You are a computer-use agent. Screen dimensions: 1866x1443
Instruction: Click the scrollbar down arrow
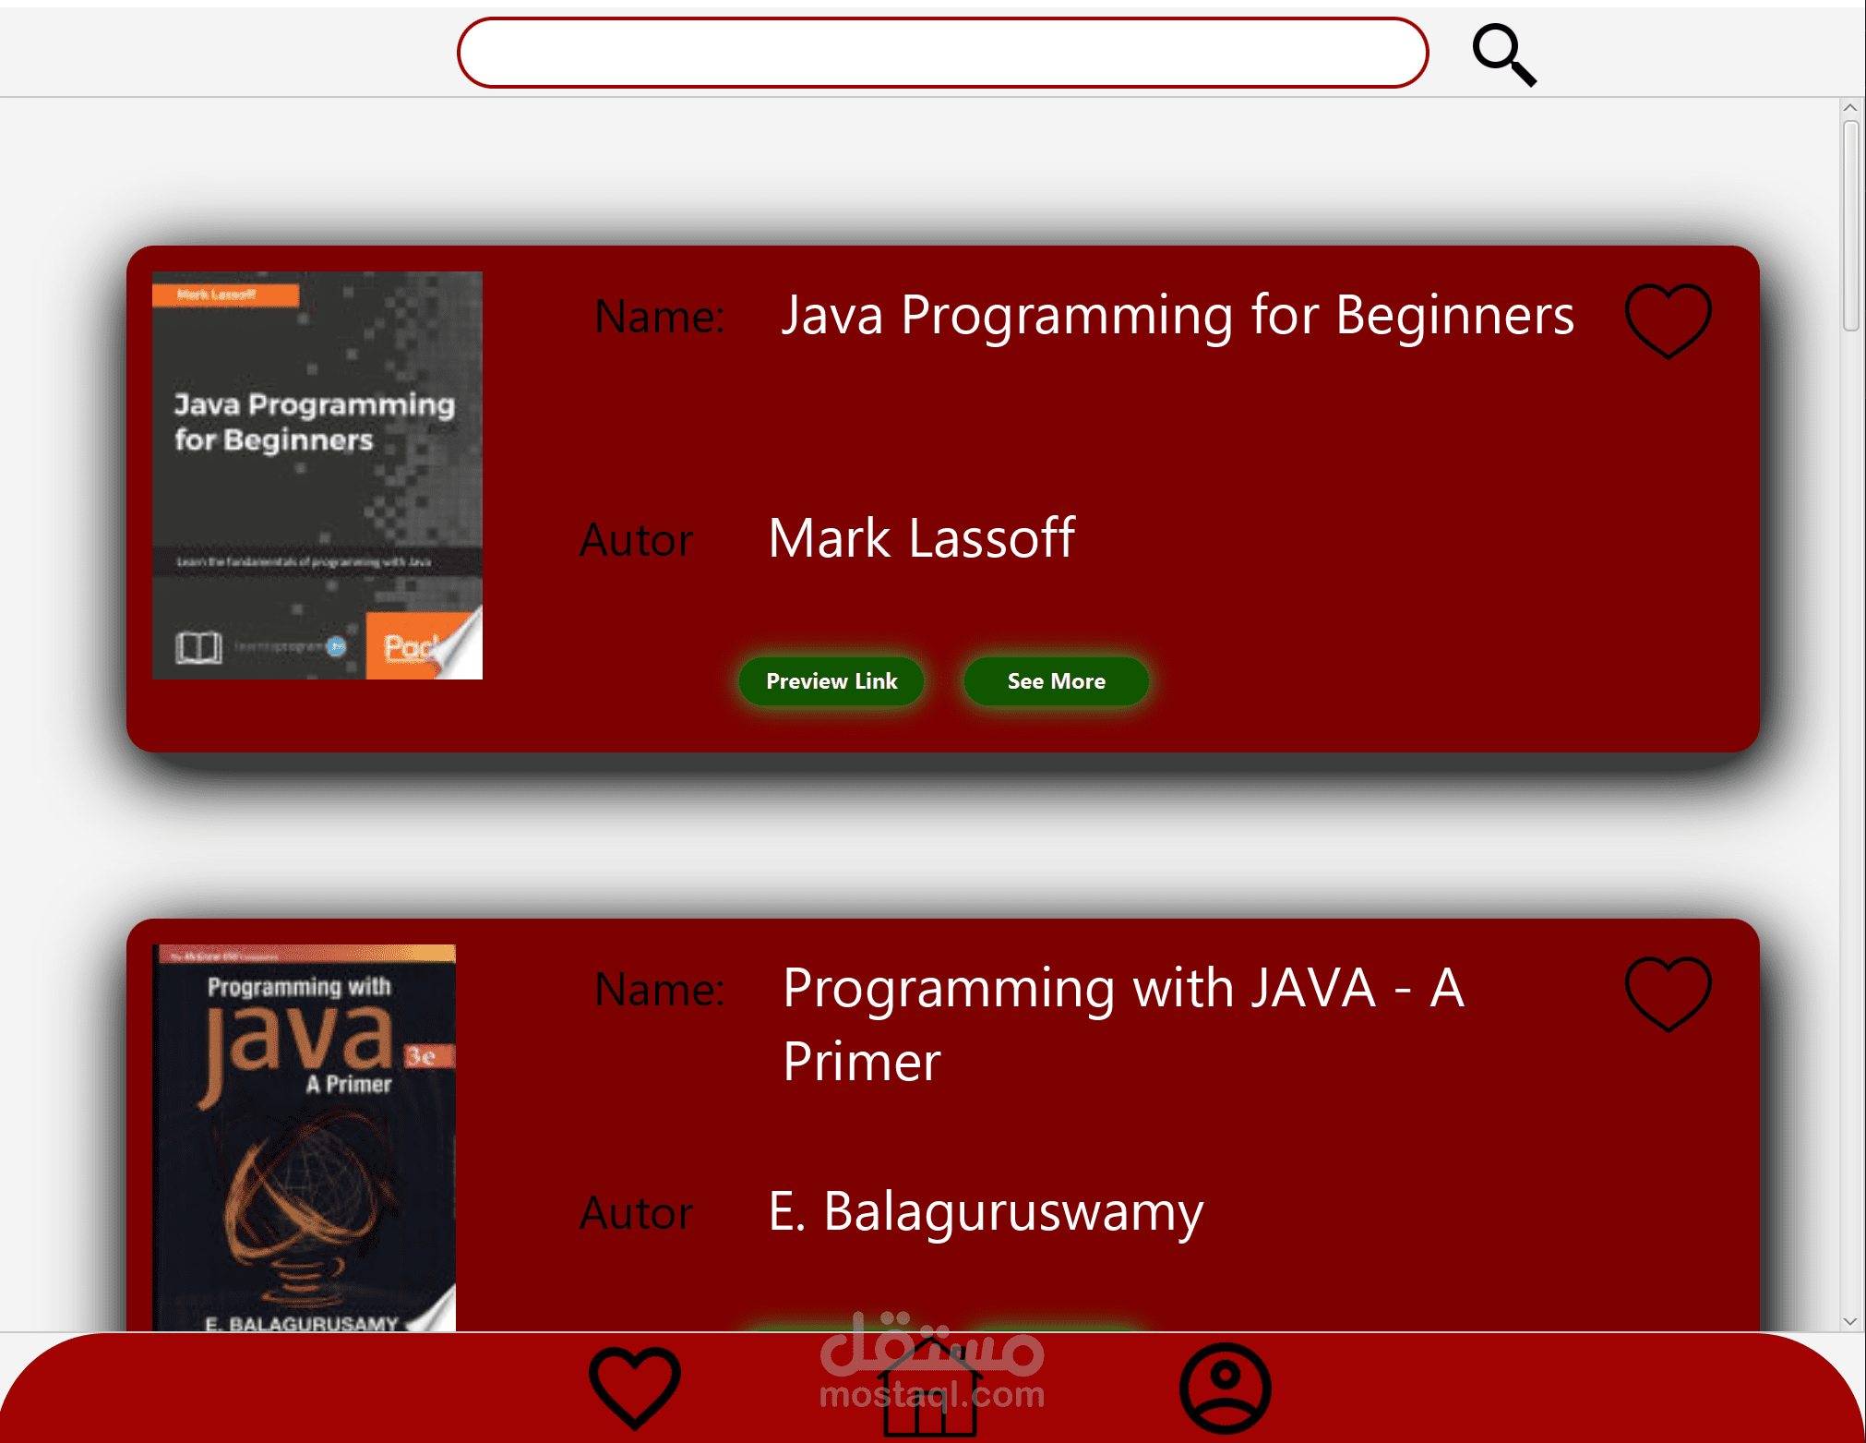pos(1850,1321)
